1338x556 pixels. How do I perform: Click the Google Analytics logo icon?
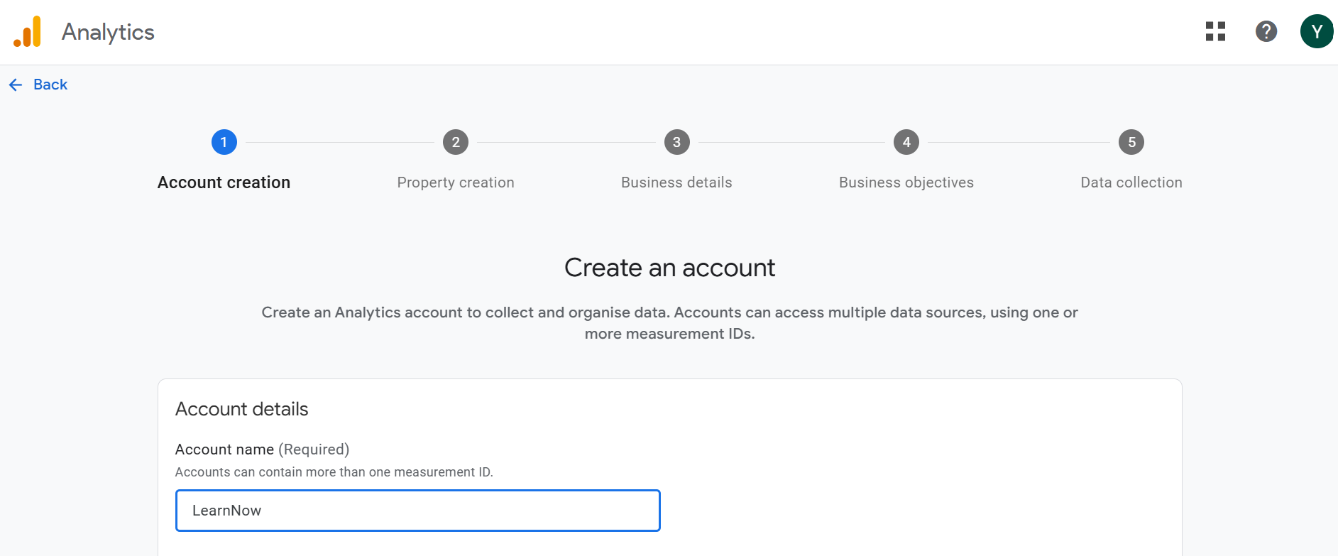[28, 32]
